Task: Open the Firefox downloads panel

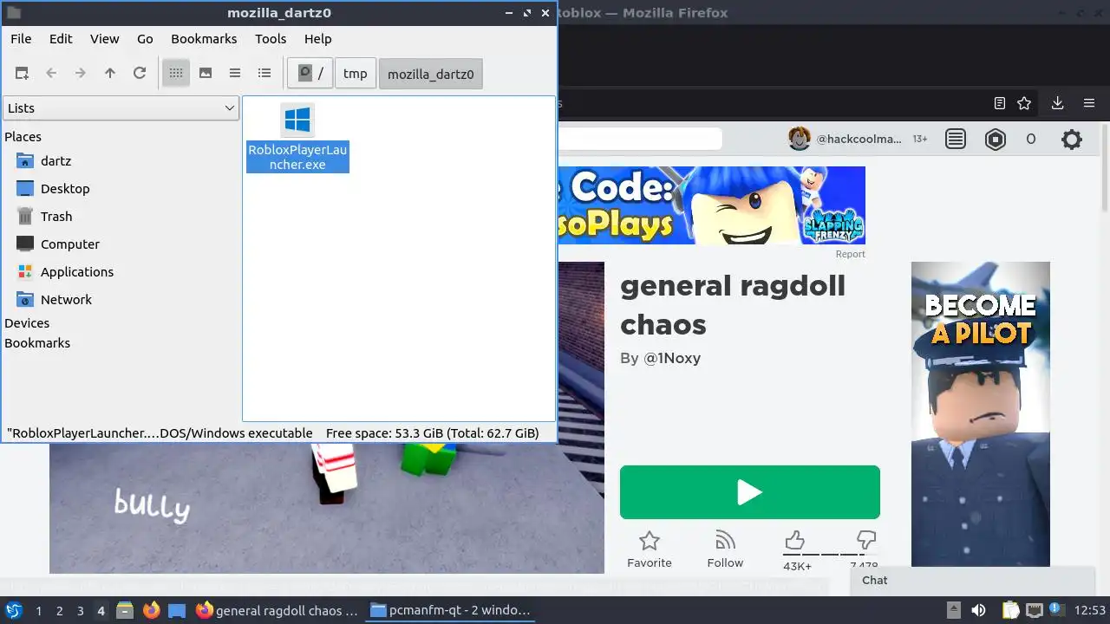Action: (x=1057, y=103)
